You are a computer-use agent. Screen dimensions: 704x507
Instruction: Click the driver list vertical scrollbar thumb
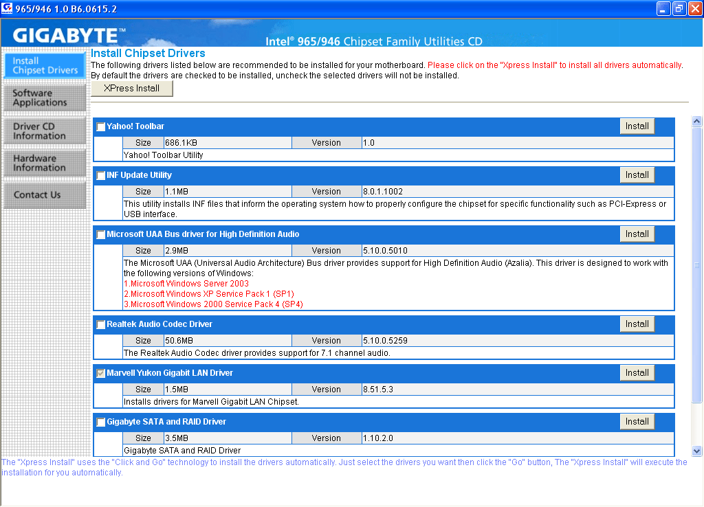click(696, 264)
